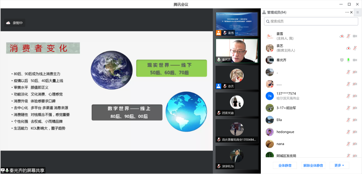
Task: Click member name nana
Action: tap(280, 144)
